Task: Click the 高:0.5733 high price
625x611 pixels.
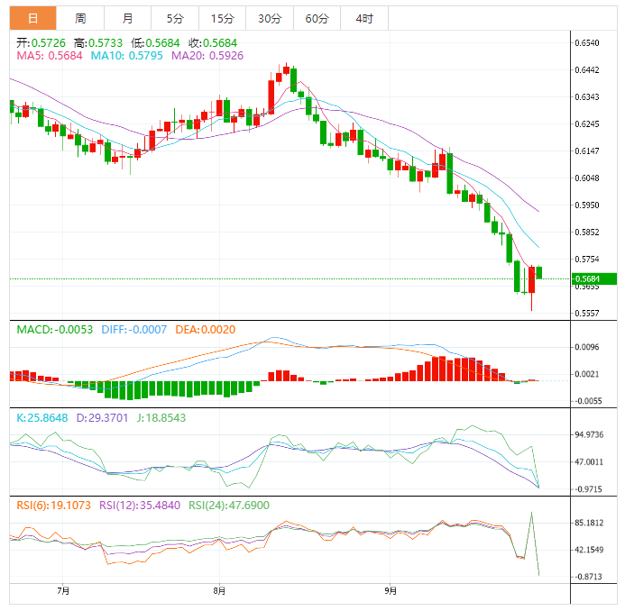Action: point(98,43)
